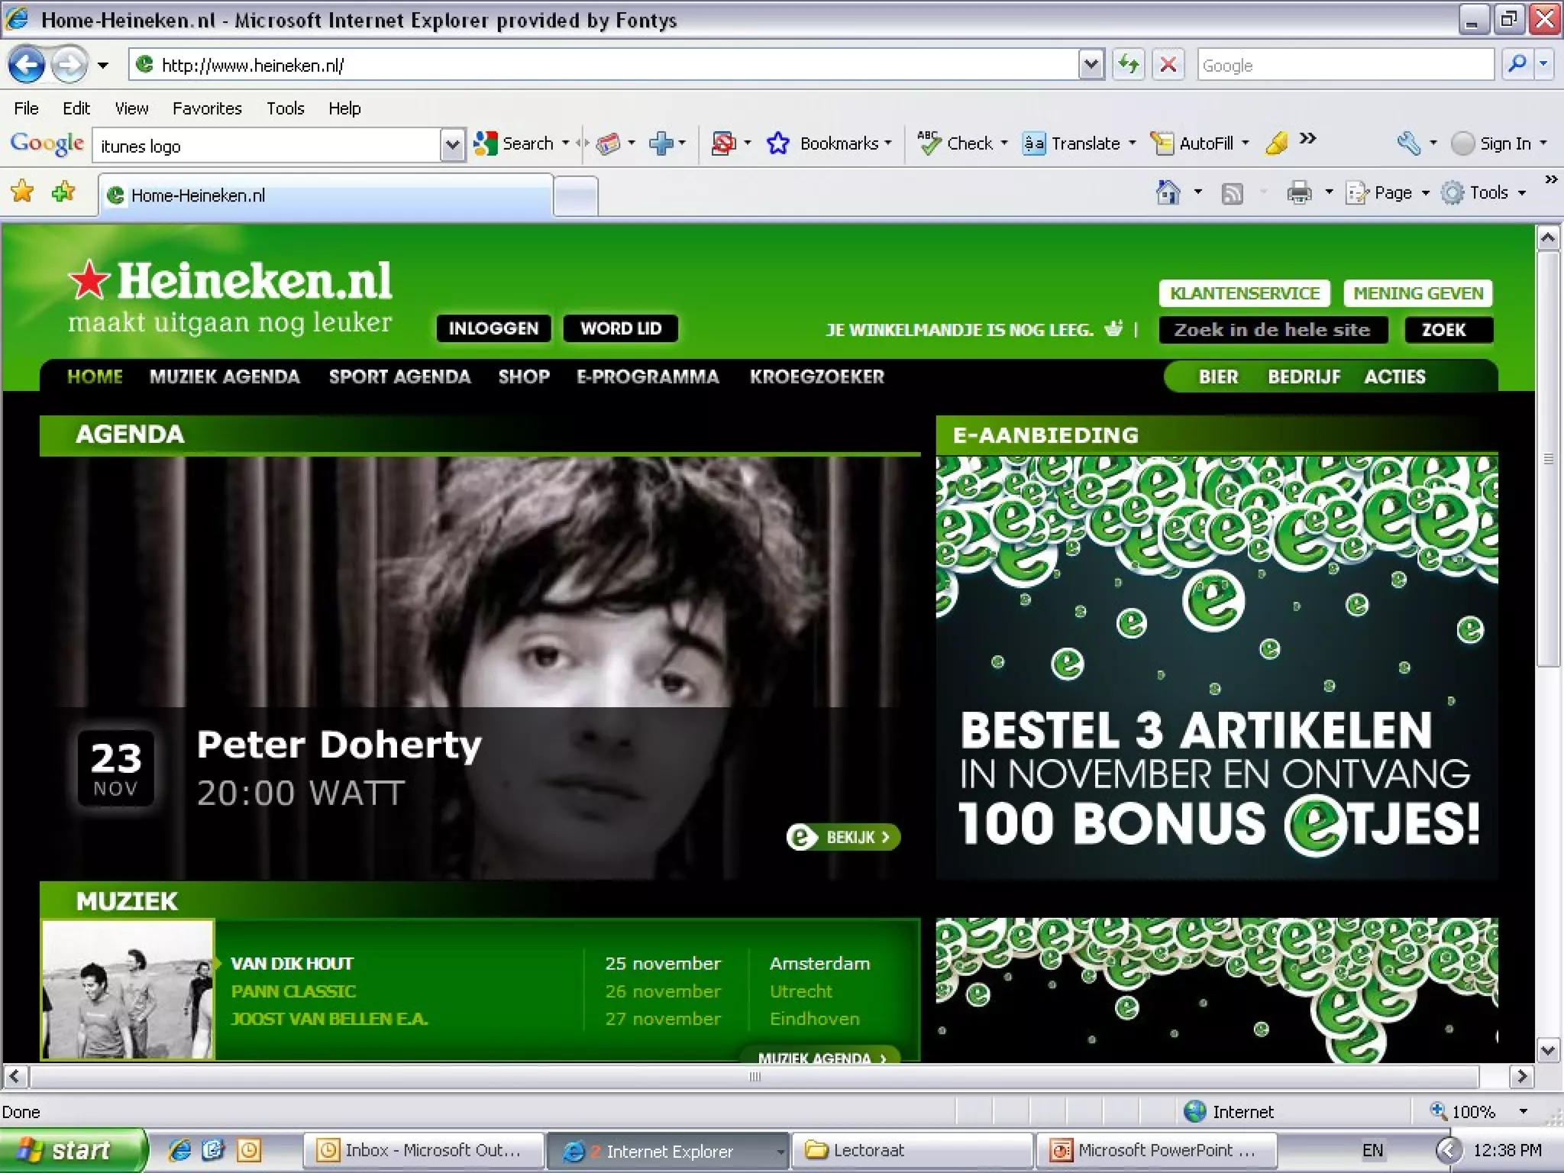This screenshot has width=1564, height=1173.
Task: Click the red Stop loading icon
Action: tap(1168, 65)
